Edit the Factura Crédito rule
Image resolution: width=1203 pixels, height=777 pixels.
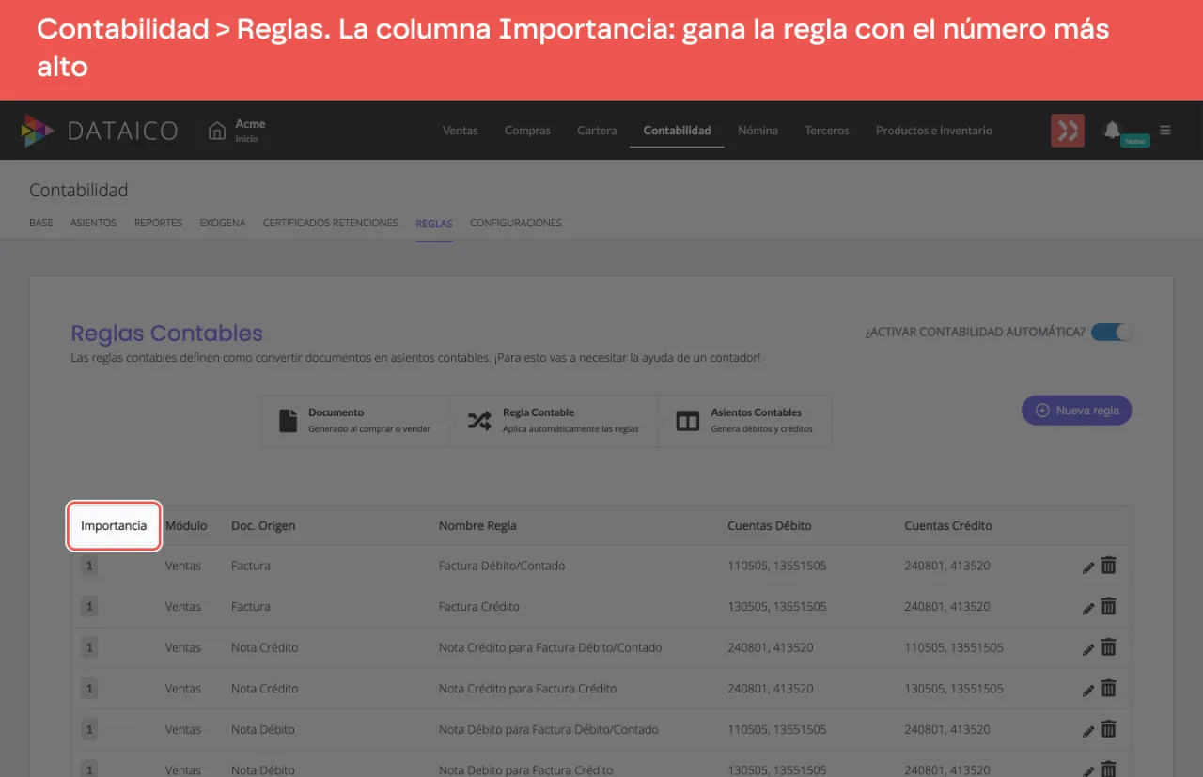click(x=1088, y=608)
